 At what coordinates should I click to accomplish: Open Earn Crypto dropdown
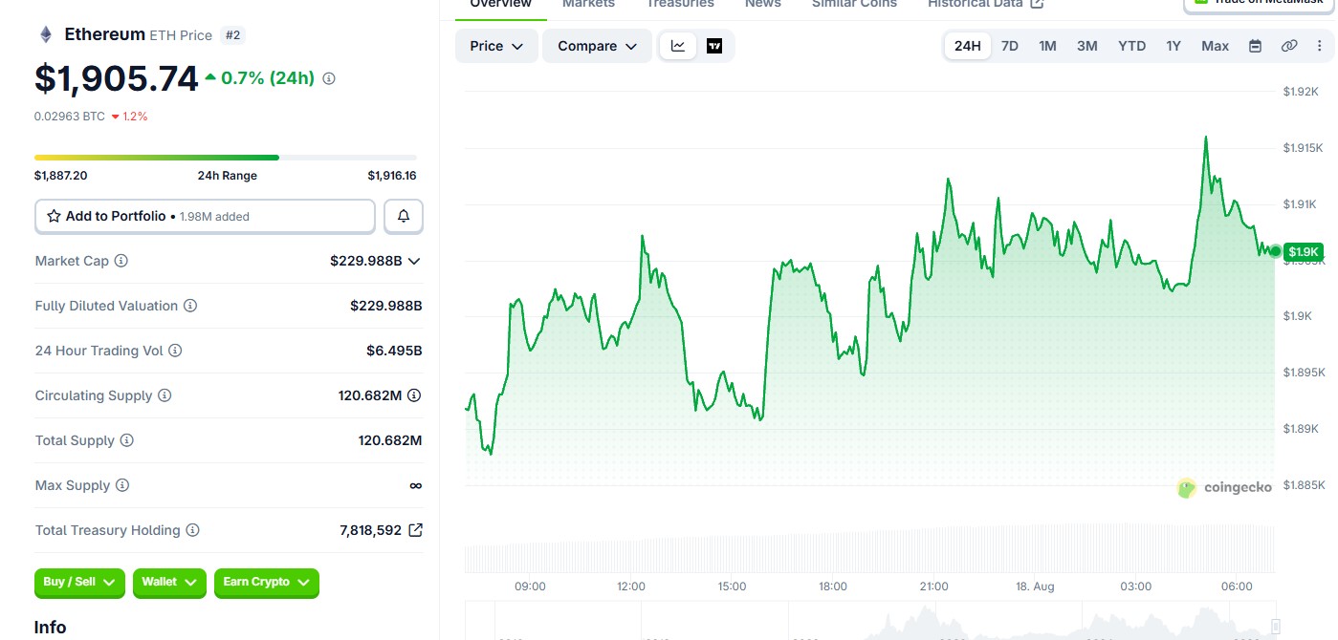(x=267, y=583)
